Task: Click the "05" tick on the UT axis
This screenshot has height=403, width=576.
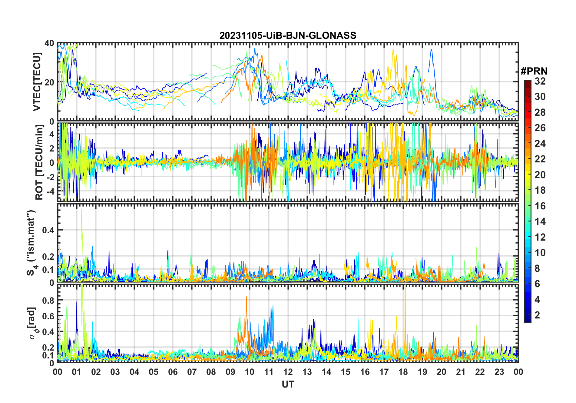Action: pyautogui.click(x=154, y=372)
